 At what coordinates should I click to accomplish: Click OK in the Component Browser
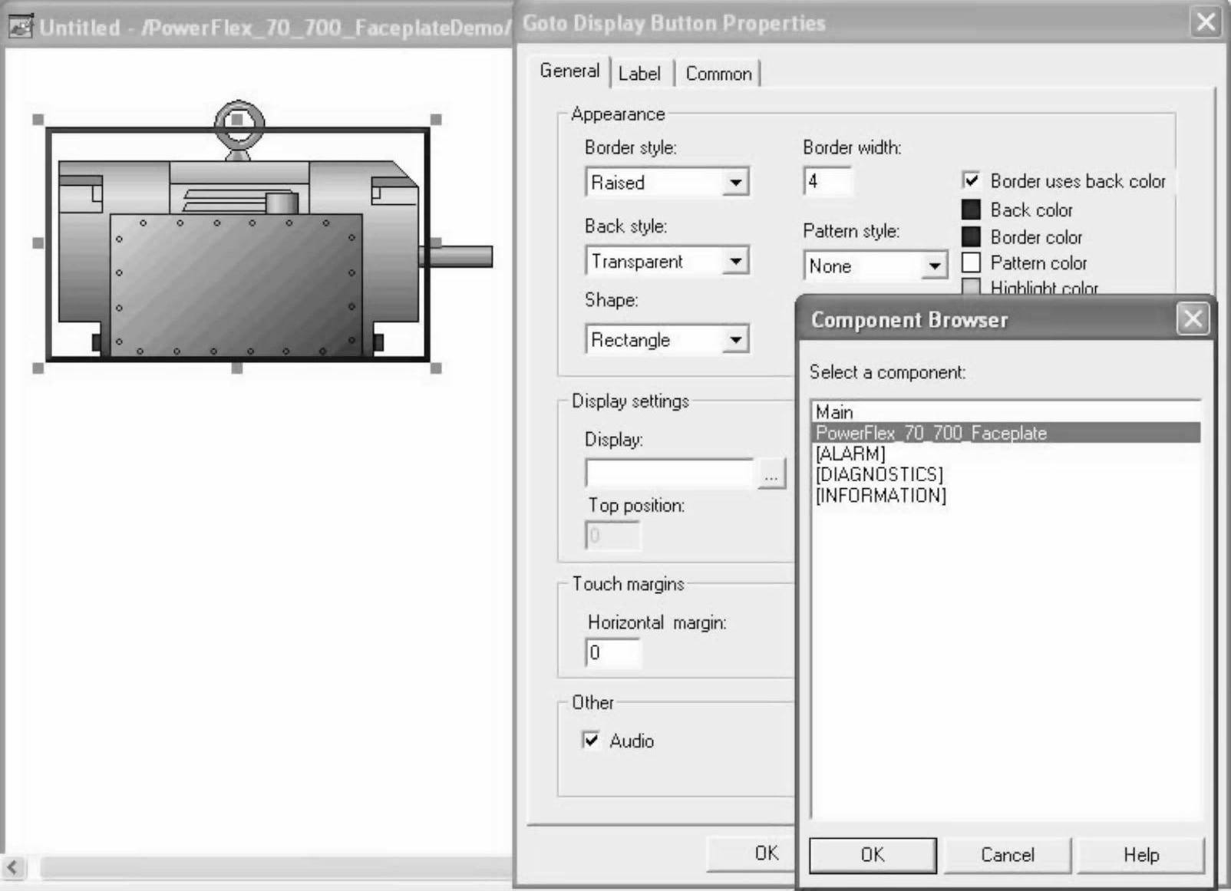pyautogui.click(x=873, y=855)
